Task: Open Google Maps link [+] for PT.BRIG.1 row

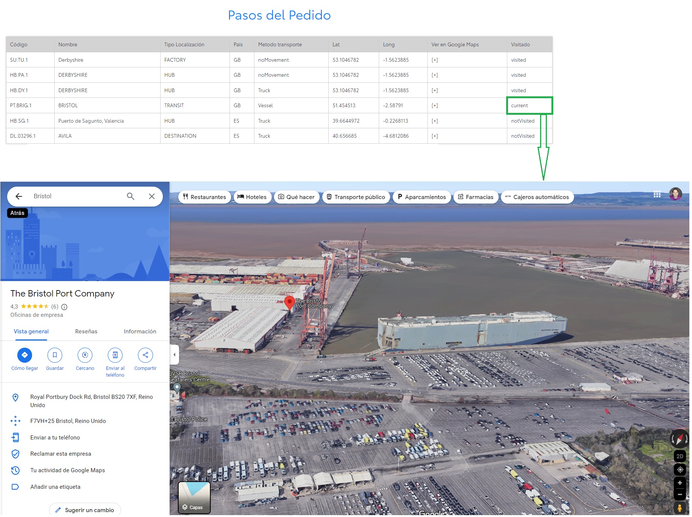Action: click(435, 106)
